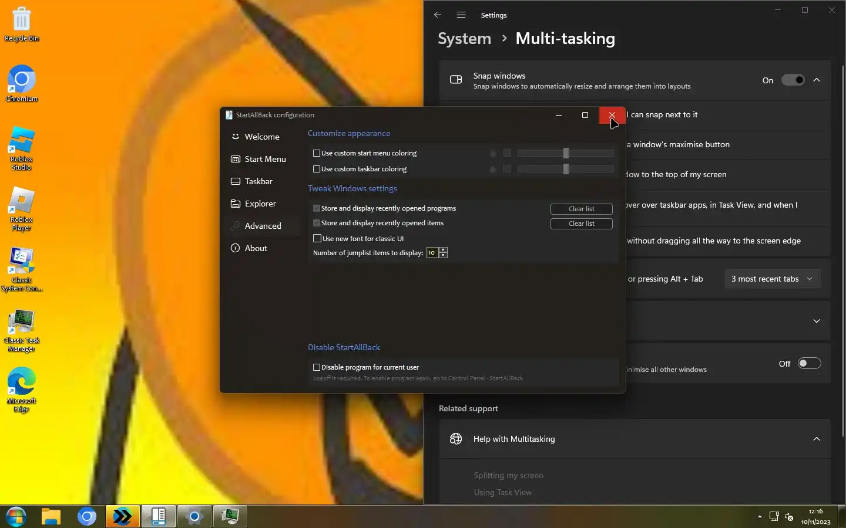The image size is (846, 528).
Task: Click the taskbar coloring opacity slider
Action: [566, 169]
